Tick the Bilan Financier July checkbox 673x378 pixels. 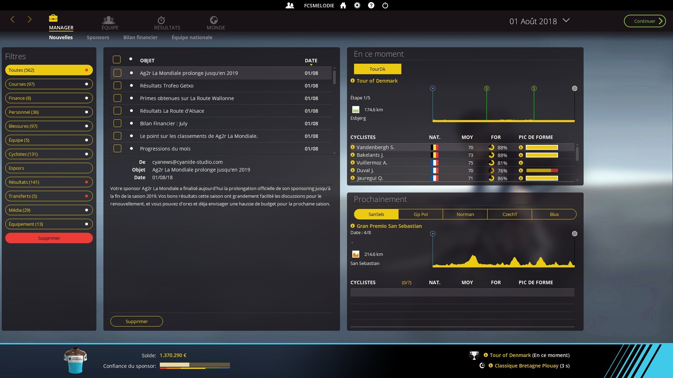[117, 124]
